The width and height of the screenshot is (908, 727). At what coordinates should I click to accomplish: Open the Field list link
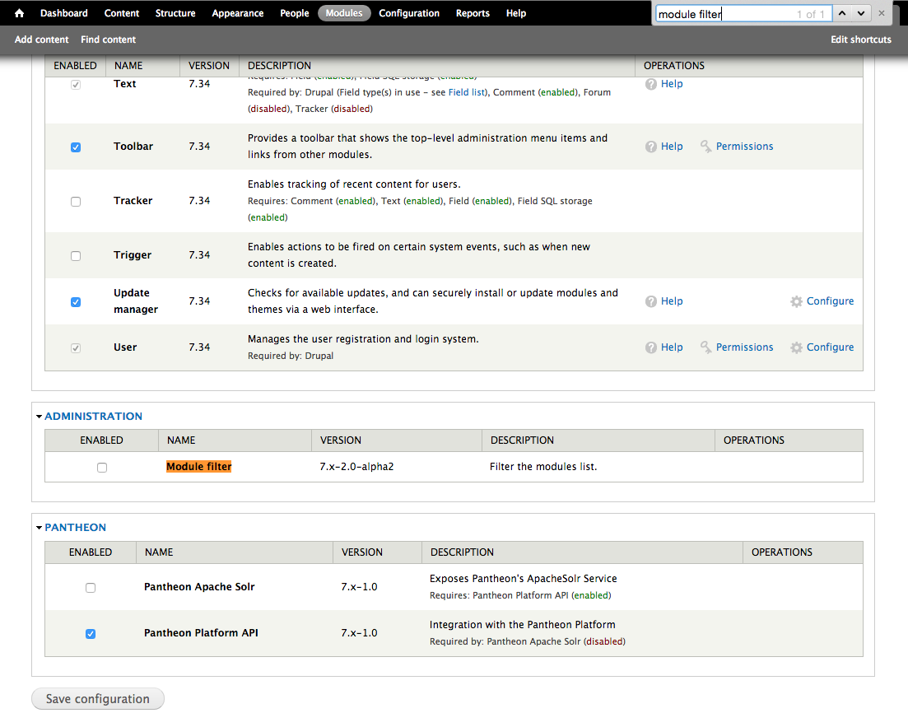click(x=467, y=92)
